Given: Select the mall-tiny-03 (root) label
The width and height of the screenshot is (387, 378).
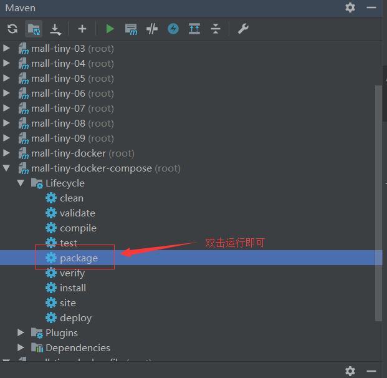Looking at the screenshot, I should 72,49.
